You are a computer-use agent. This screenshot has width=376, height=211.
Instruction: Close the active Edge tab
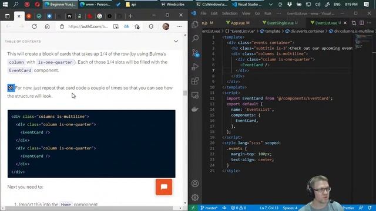[19, 16]
